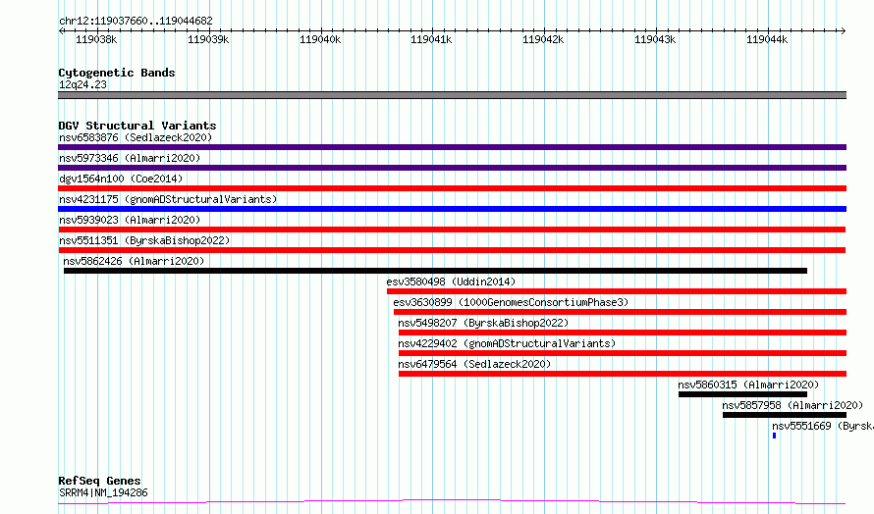Click the red bar under nsv4229402

coord(623,353)
